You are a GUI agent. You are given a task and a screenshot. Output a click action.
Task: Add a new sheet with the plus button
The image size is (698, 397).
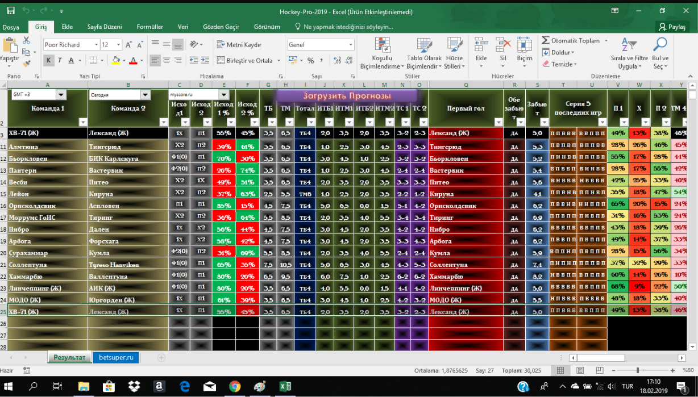pos(161,357)
